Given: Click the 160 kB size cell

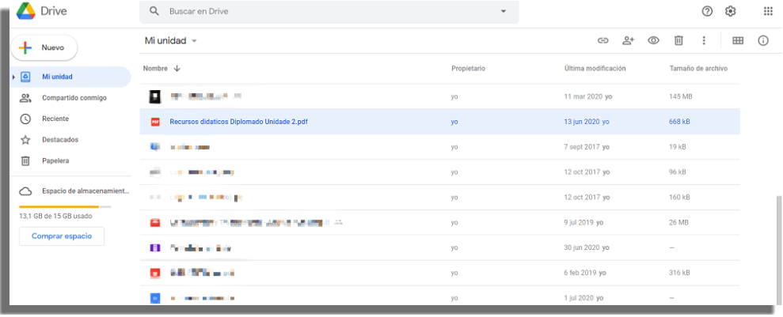Looking at the screenshot, I should [679, 198].
